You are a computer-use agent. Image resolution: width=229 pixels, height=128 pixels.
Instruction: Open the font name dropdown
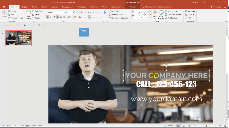[64, 12]
